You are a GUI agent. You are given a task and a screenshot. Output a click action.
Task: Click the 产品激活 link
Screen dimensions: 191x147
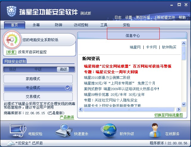67,117
